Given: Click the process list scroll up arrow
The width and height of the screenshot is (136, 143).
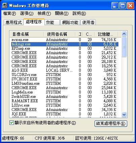Looking at the screenshot, I should click(x=124, y=34).
